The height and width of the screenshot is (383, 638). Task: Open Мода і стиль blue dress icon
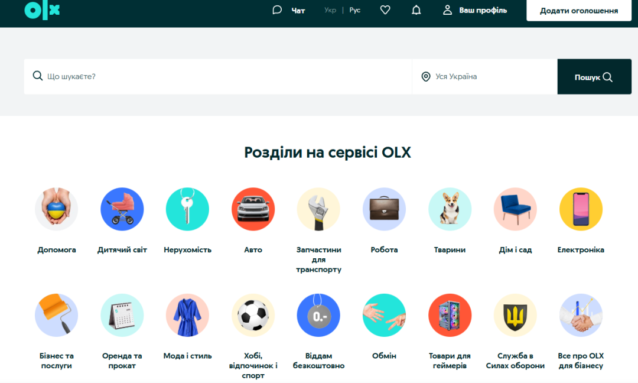pyautogui.click(x=188, y=315)
